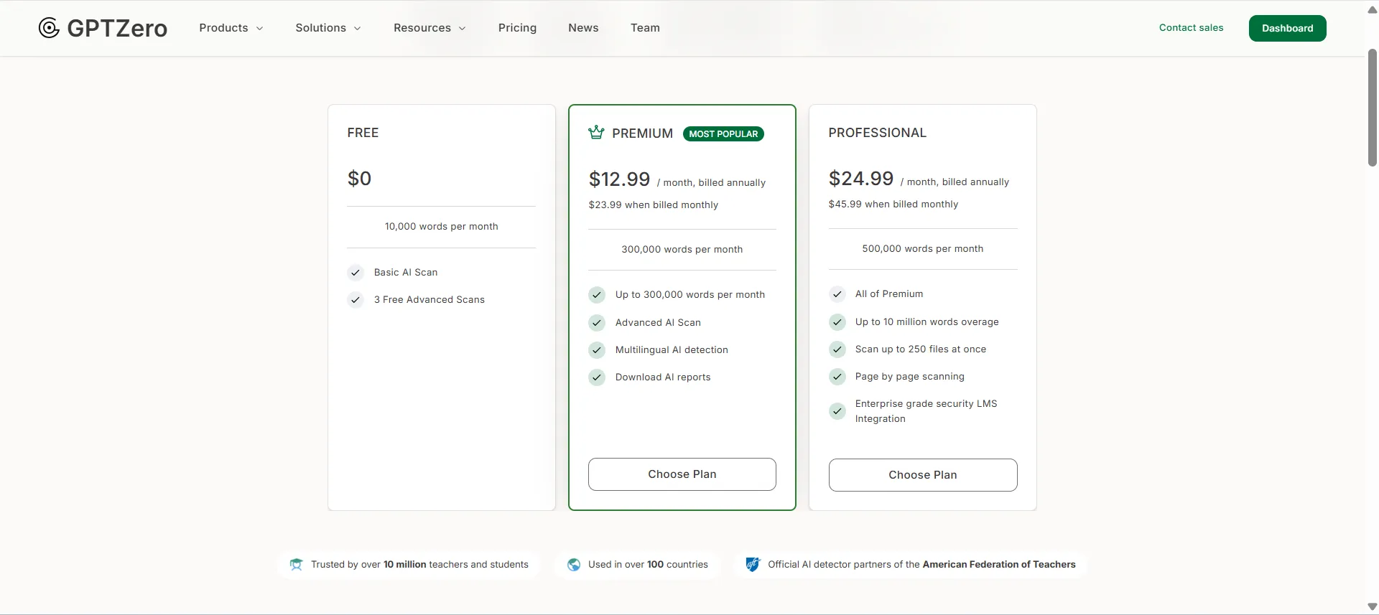The width and height of the screenshot is (1379, 615).
Task: Click the Contact sales link
Action: click(x=1191, y=28)
